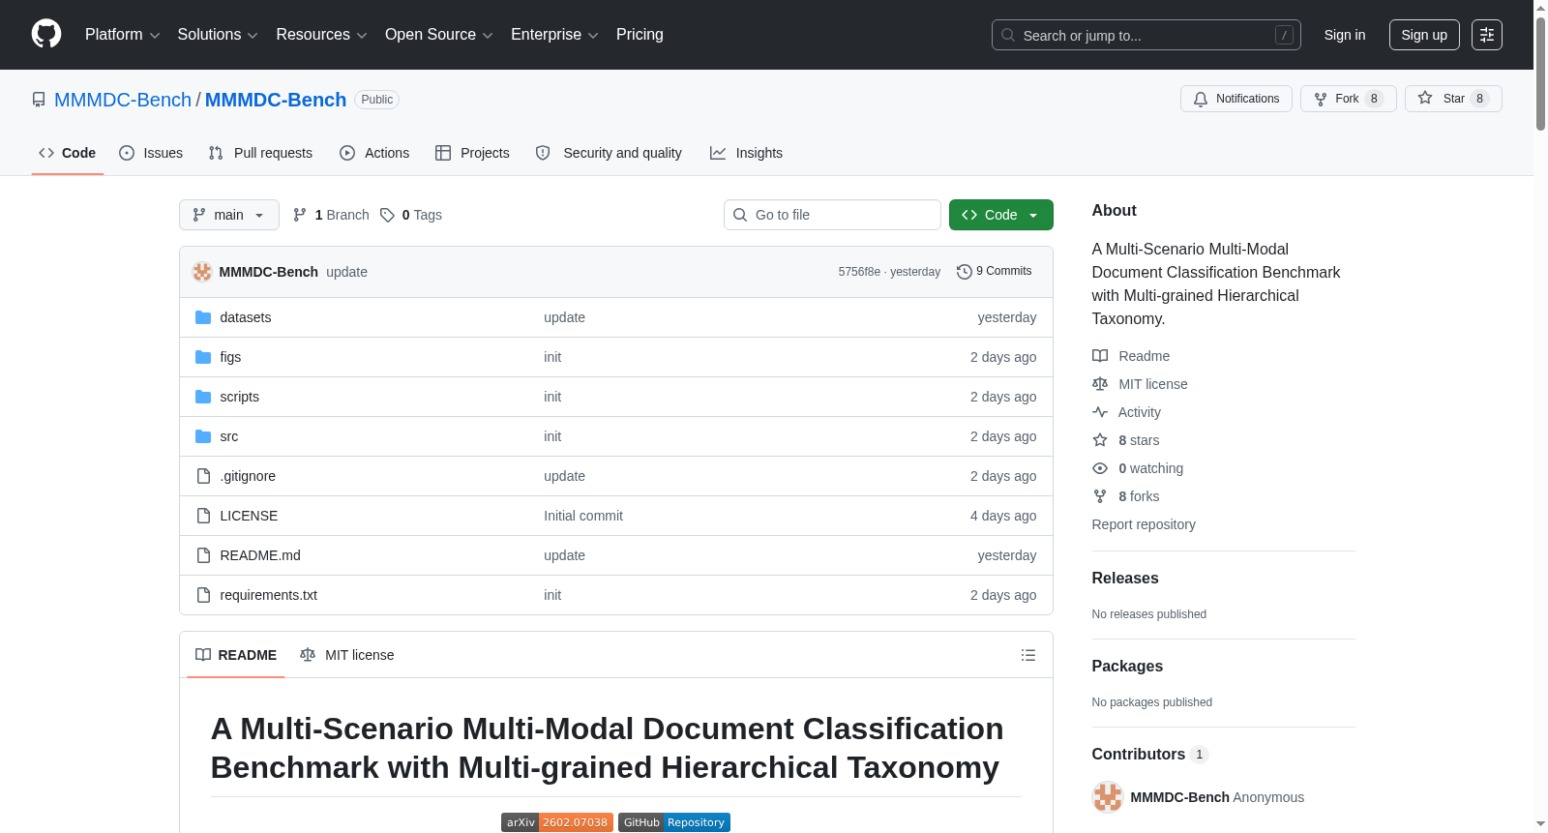Click Report repository
Screen dimensions: 1548x833
pos(1144,524)
